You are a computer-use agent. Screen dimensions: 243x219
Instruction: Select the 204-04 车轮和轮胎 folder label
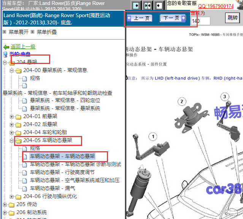click(x=45, y=132)
